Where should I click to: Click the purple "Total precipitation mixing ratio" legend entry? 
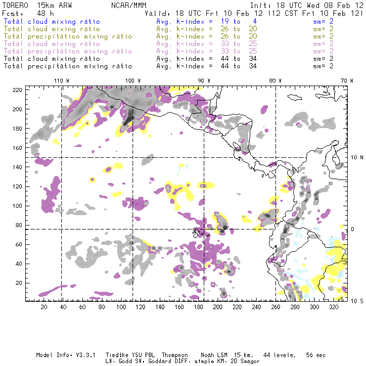68,51
